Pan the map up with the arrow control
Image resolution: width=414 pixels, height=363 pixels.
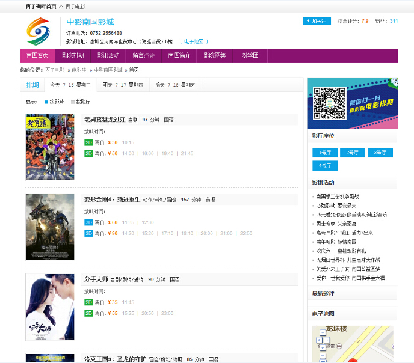point(323,333)
